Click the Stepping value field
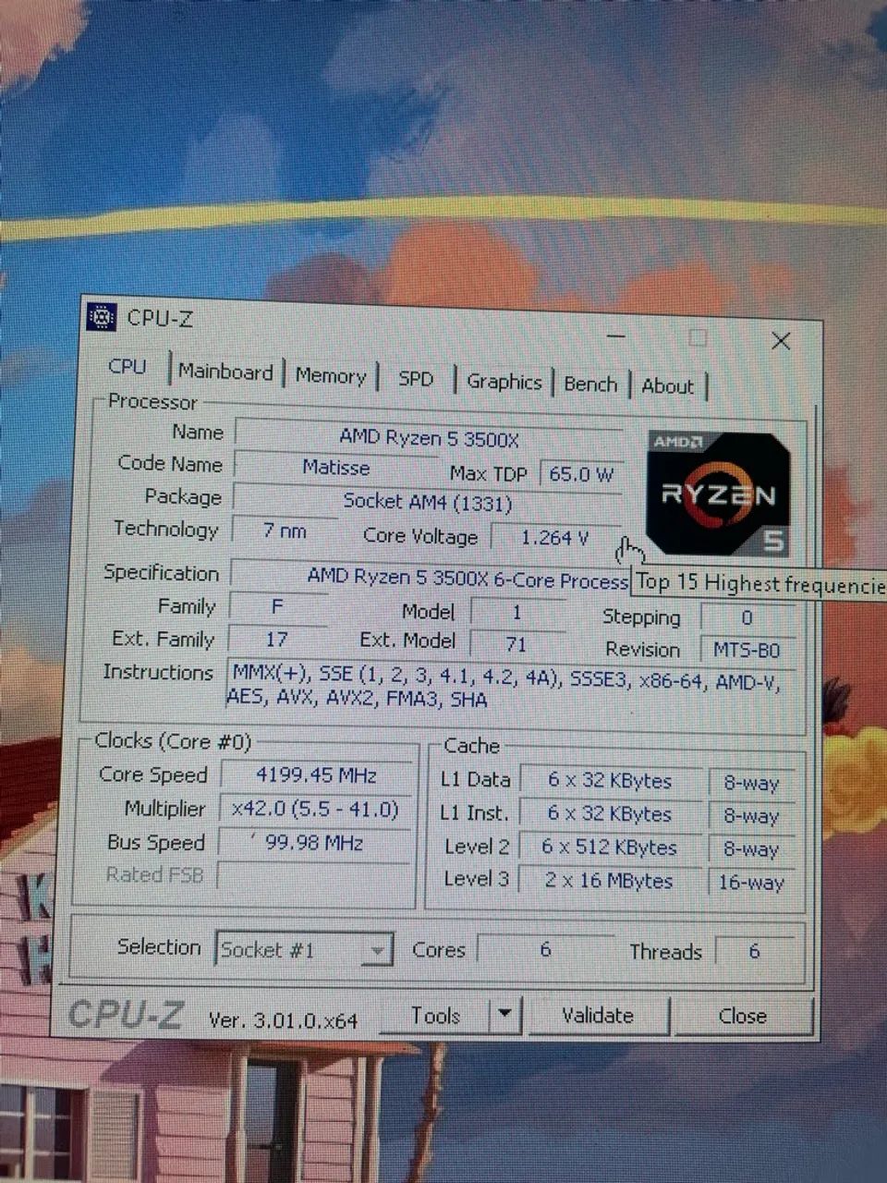Viewport: 887px width, 1183px height. (747, 617)
